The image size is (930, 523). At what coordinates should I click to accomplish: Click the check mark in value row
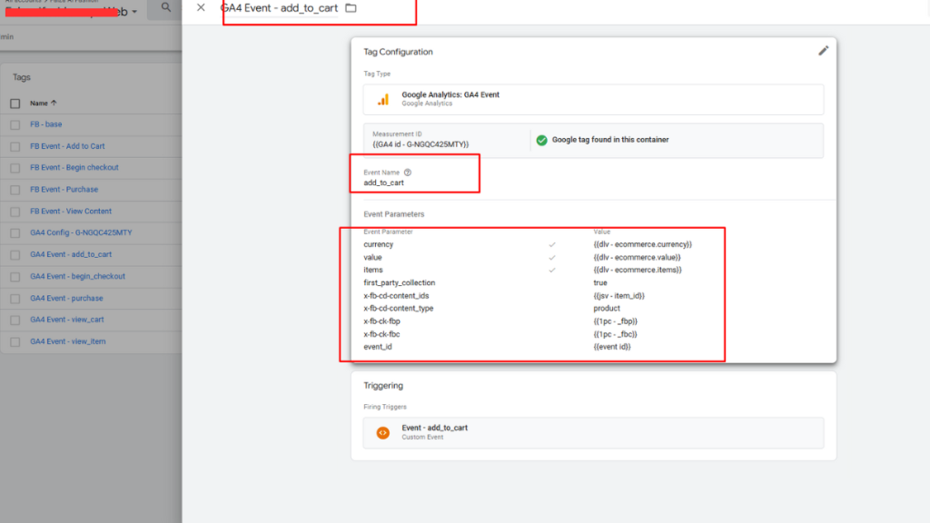(x=552, y=257)
